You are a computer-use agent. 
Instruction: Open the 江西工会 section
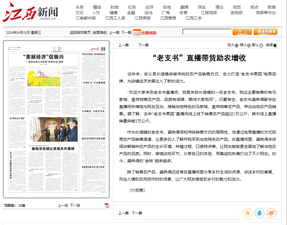click(x=193, y=18)
